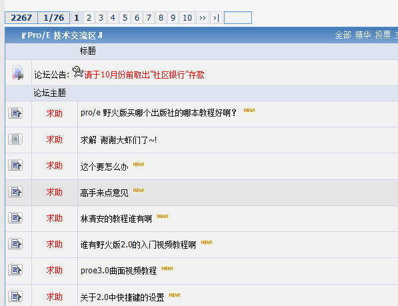This screenshot has width=398, height=306.
Task: Select current page 1 in pagination
Action: click(77, 18)
